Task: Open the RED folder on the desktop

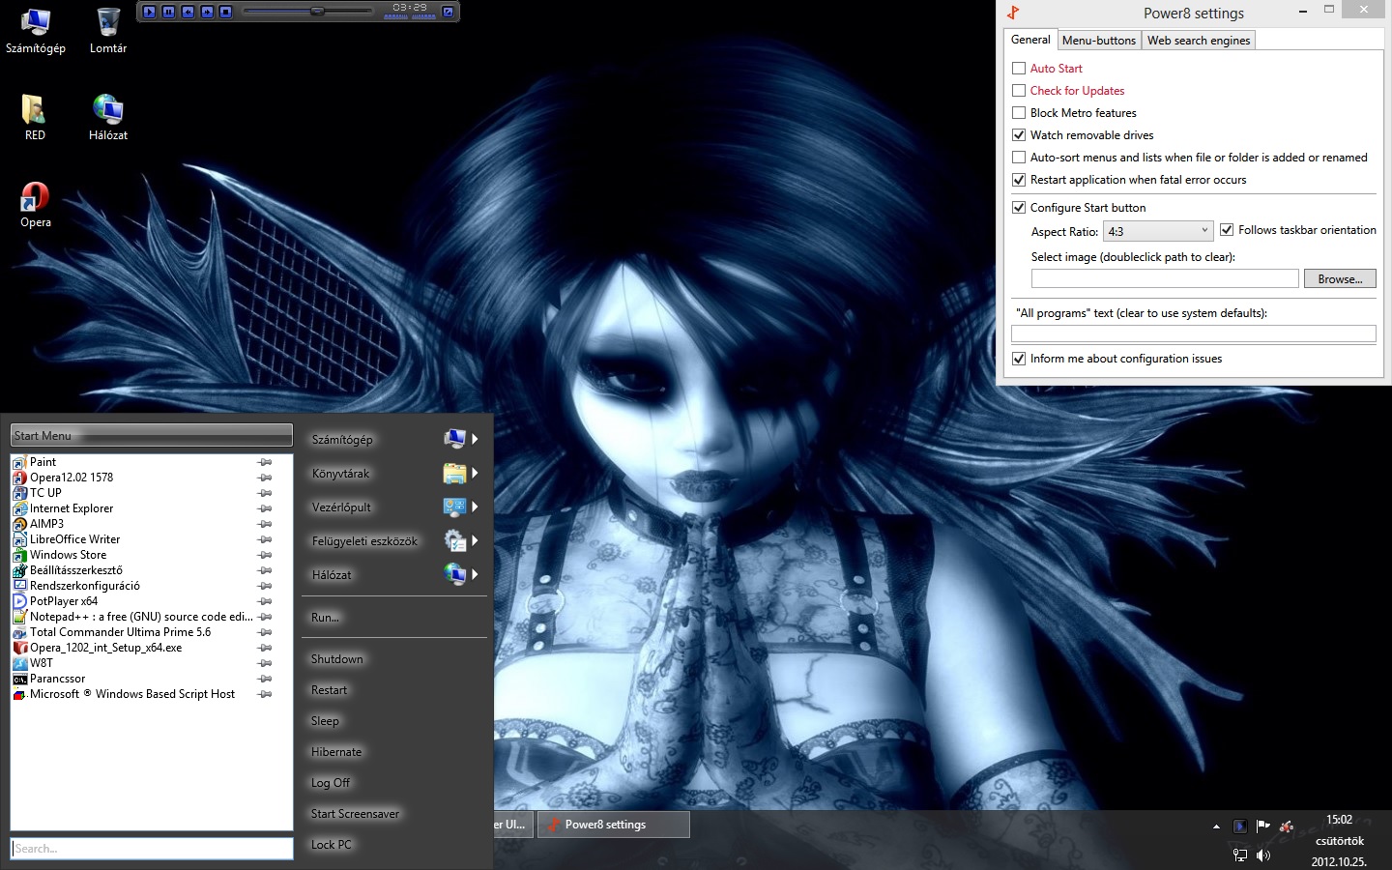Action: [x=35, y=110]
